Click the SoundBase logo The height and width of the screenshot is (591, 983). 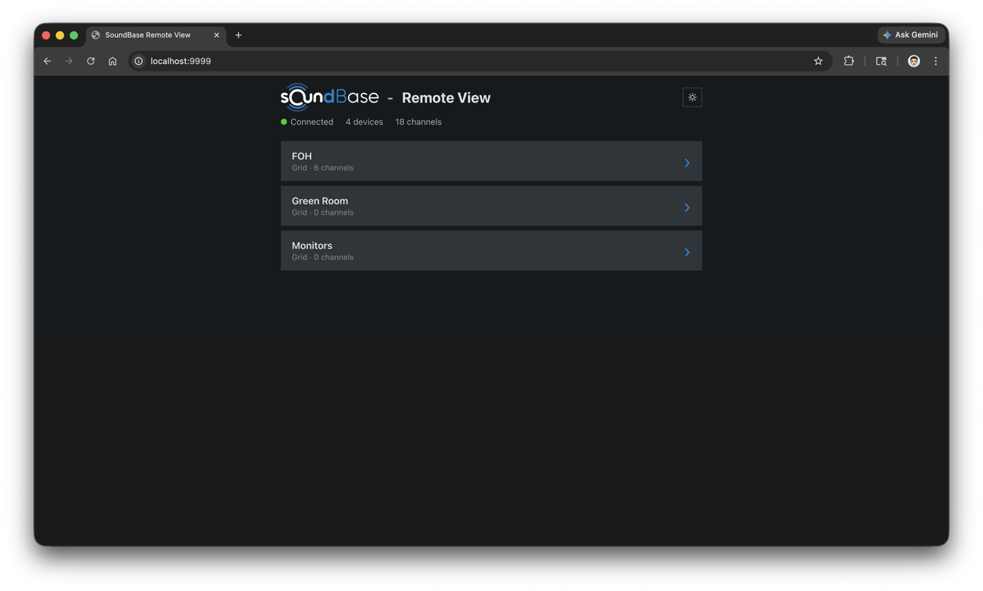(x=330, y=98)
